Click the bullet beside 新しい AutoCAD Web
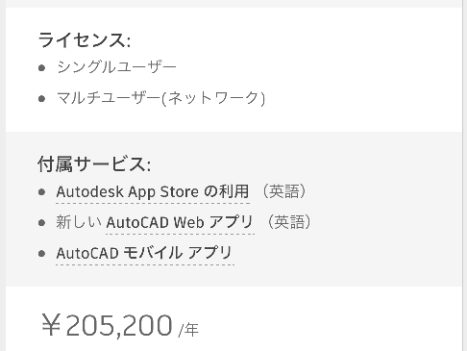The image size is (467, 351). tap(41, 222)
